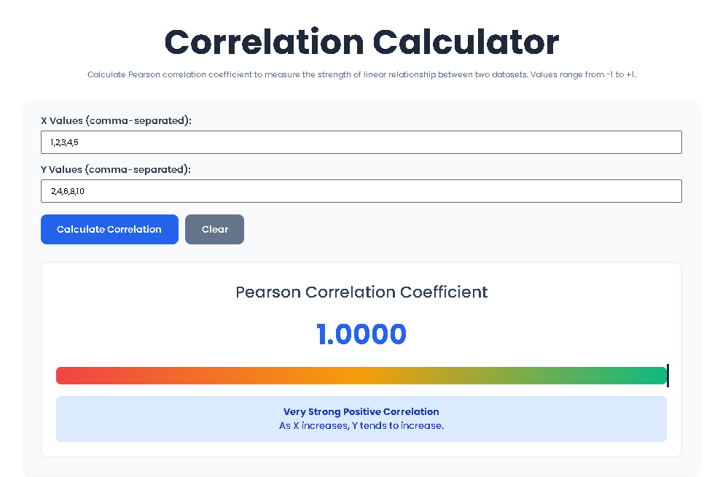Click the green end of the correlation scale

(x=649, y=375)
